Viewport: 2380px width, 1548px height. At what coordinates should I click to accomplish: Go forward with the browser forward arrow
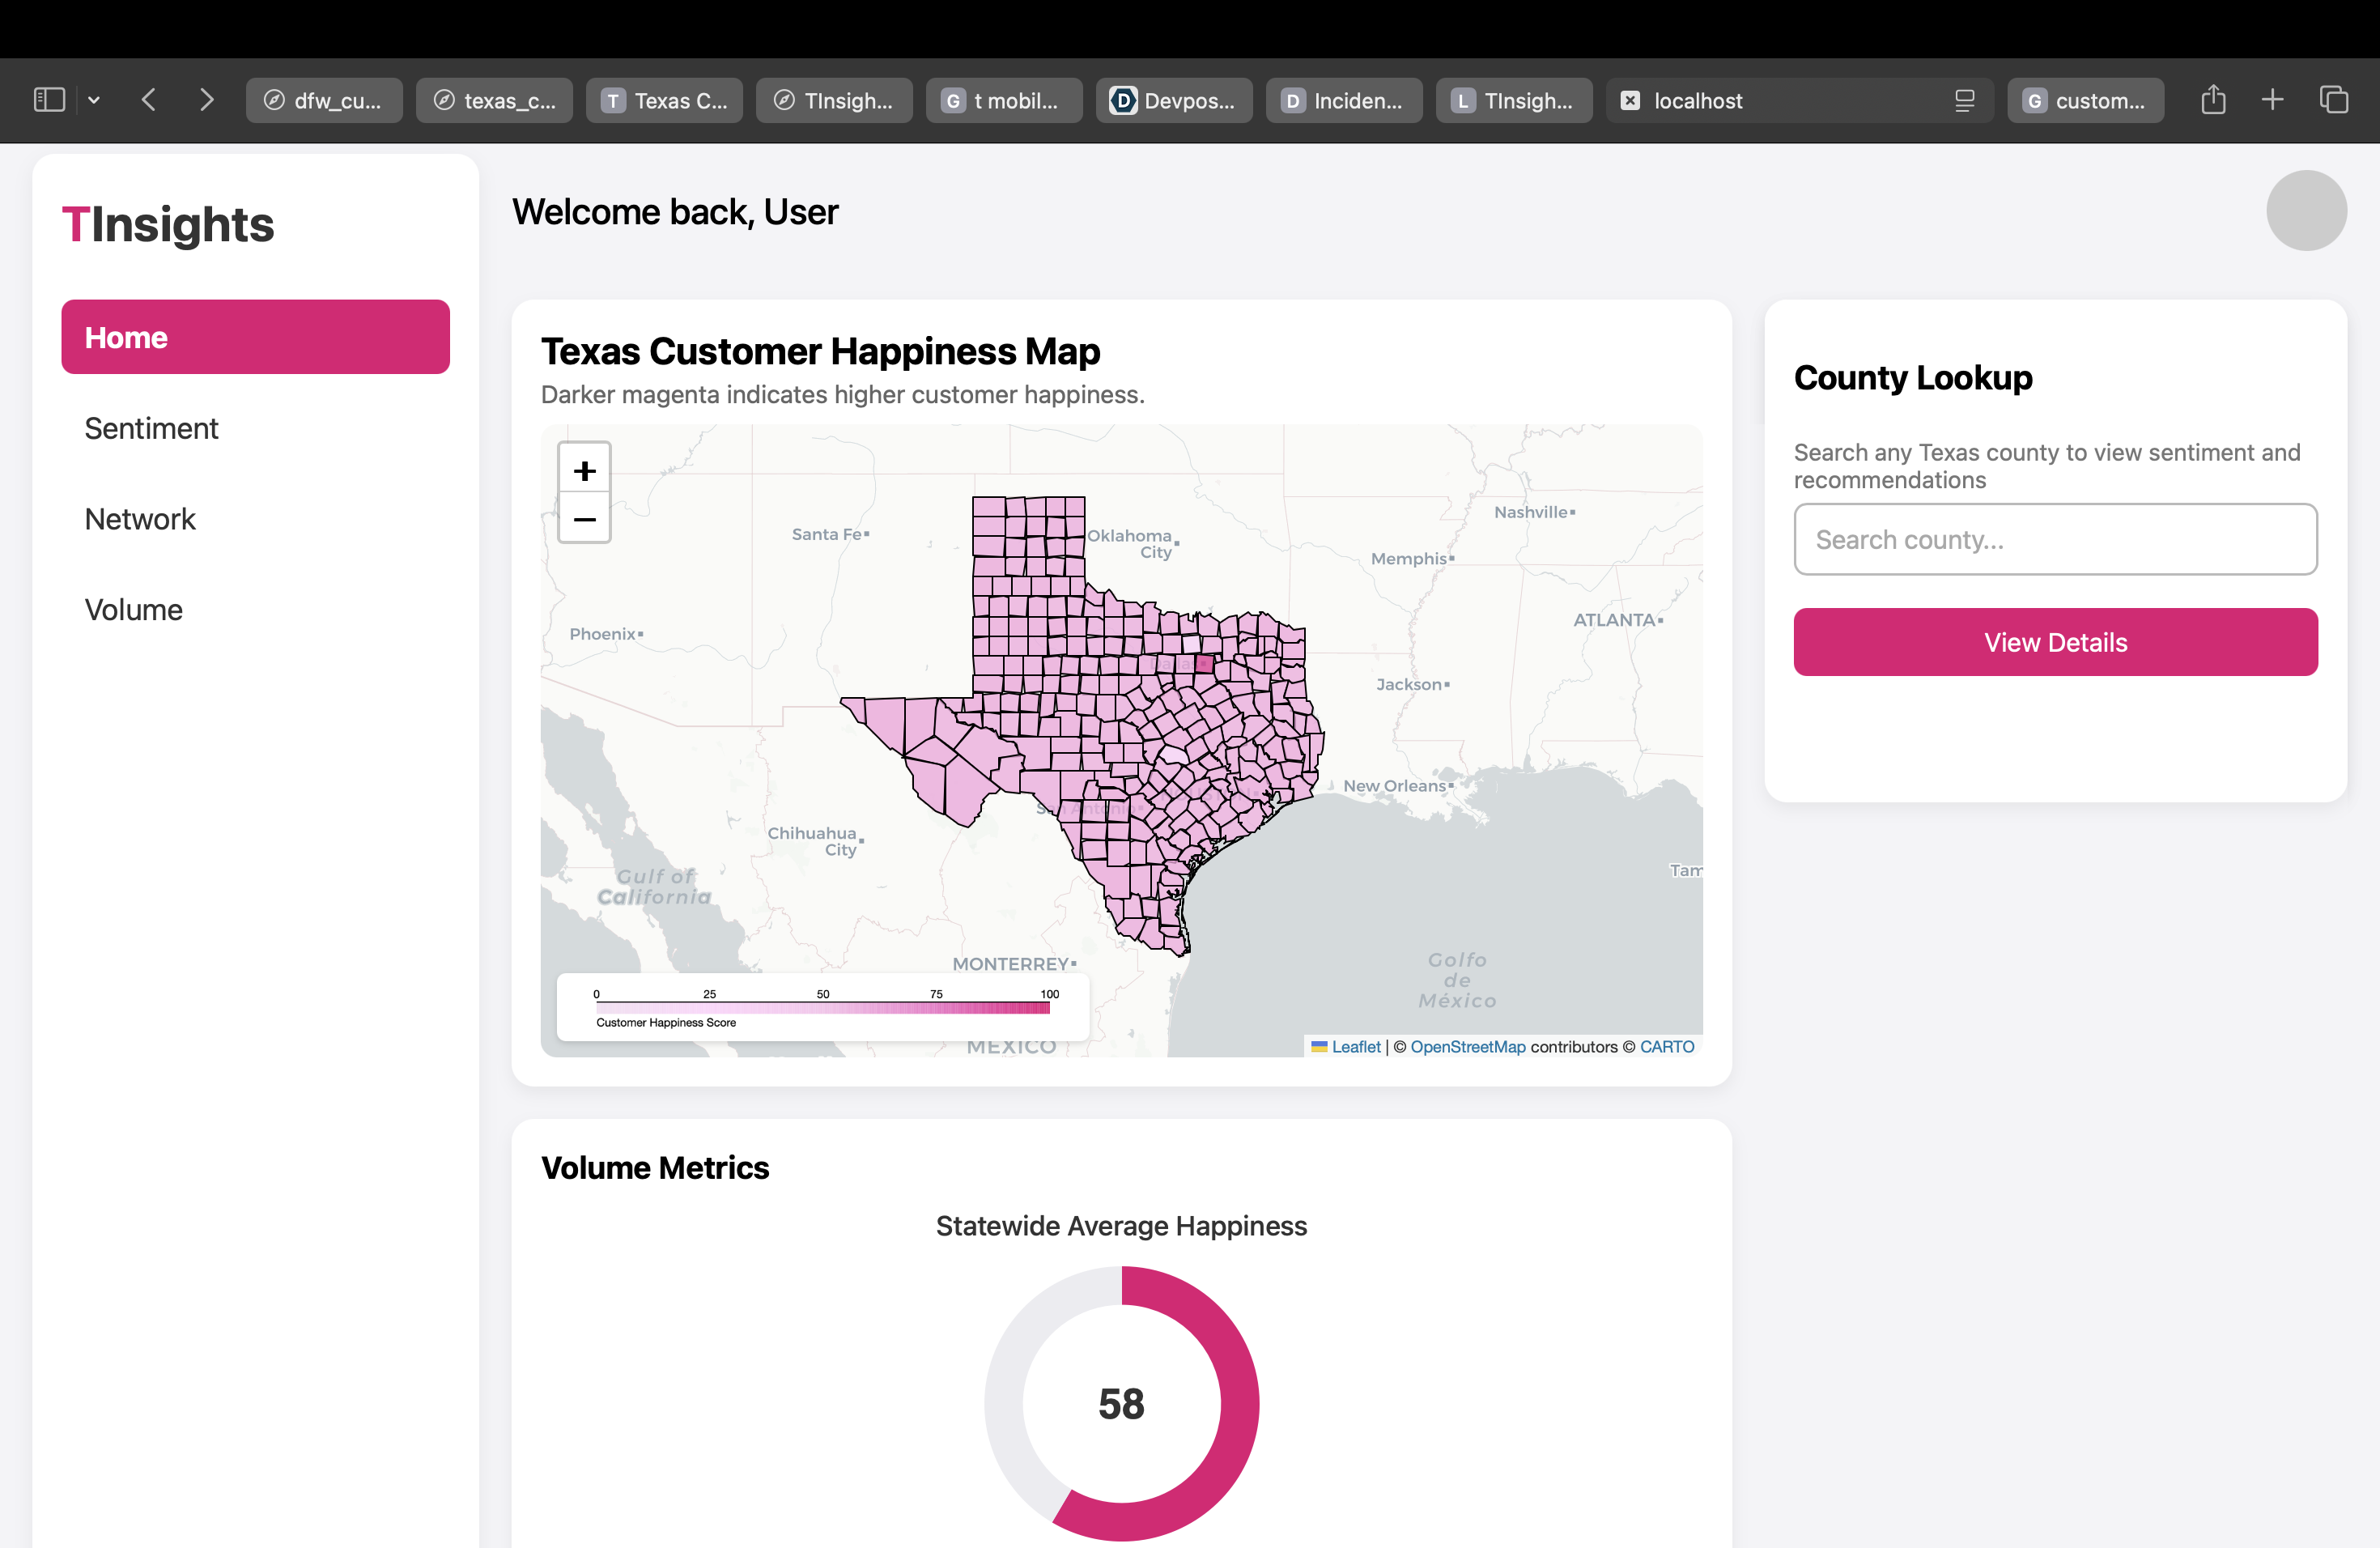click(206, 100)
